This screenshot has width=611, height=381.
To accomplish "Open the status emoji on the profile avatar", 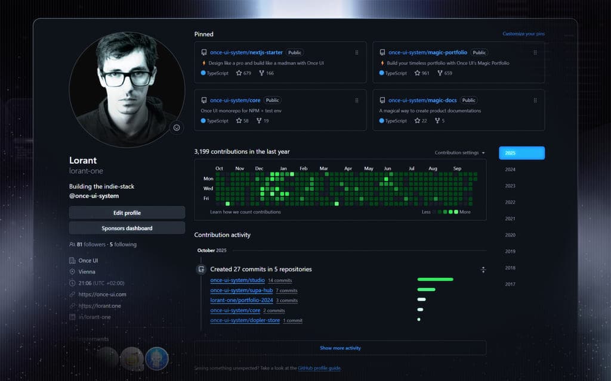I will [x=177, y=127].
